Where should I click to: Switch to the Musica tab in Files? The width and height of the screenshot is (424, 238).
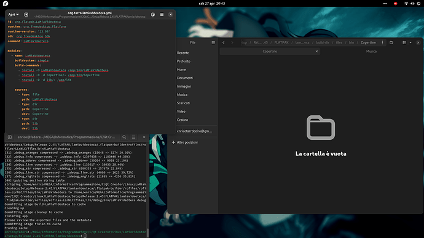point(371,52)
